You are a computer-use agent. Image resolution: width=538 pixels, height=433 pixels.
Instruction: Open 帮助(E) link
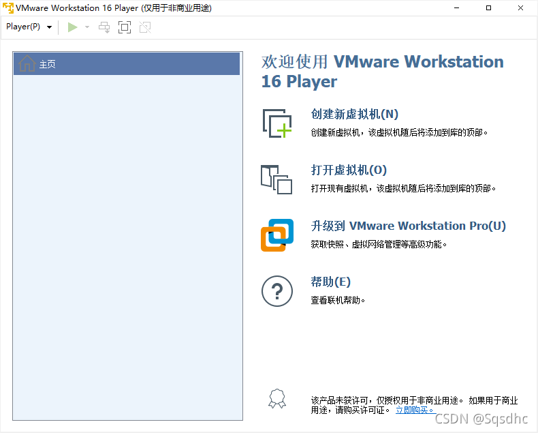click(331, 282)
